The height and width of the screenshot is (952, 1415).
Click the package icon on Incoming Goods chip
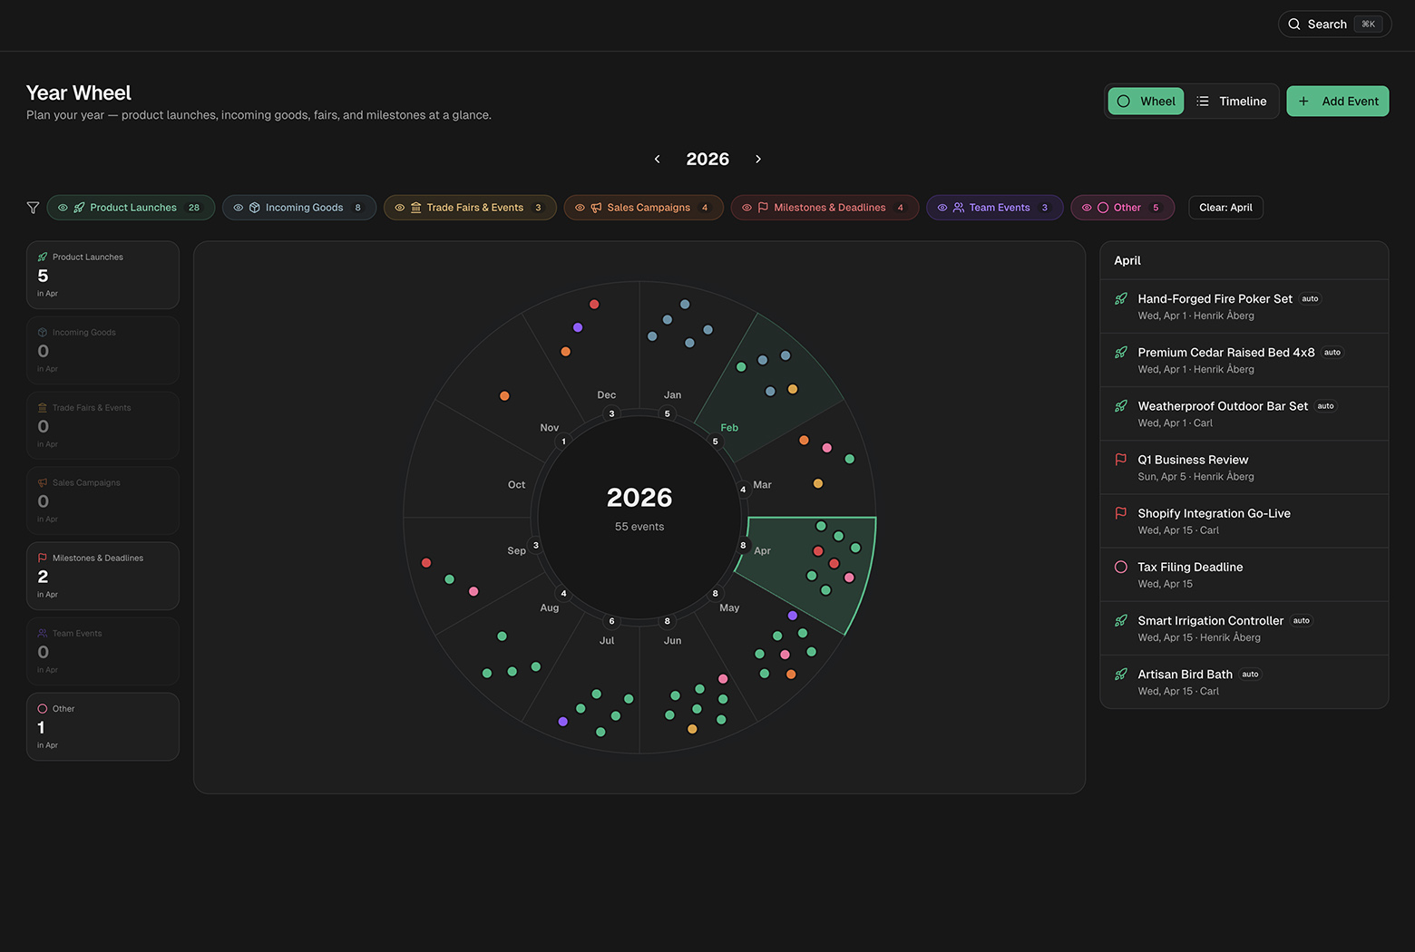pos(255,208)
